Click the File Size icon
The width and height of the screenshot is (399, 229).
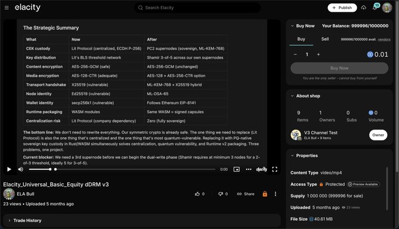click(311, 219)
